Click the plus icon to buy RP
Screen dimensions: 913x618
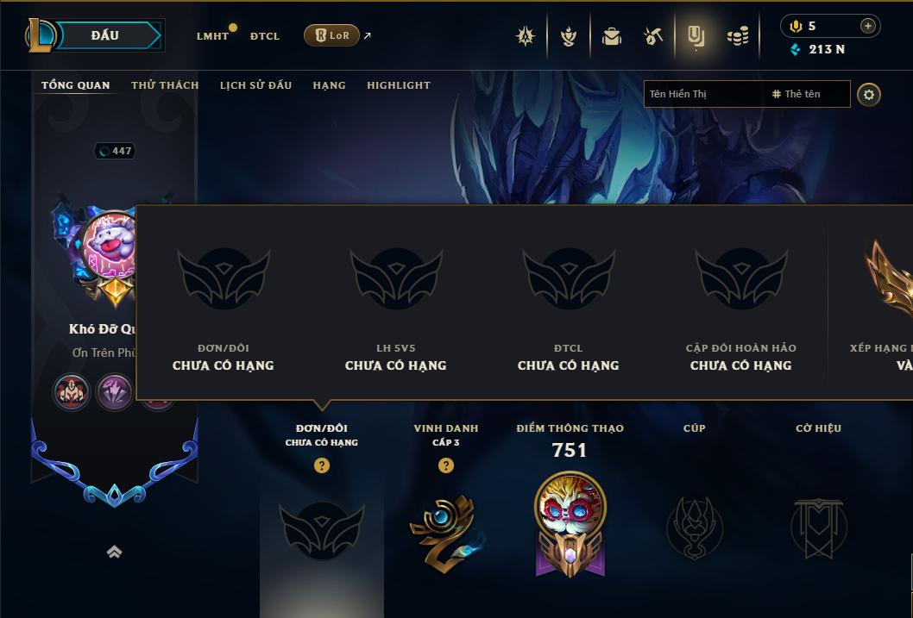click(867, 26)
